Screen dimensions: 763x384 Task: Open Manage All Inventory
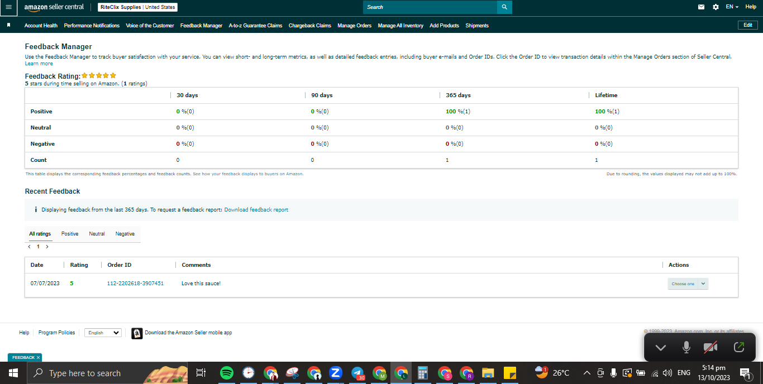coord(400,26)
